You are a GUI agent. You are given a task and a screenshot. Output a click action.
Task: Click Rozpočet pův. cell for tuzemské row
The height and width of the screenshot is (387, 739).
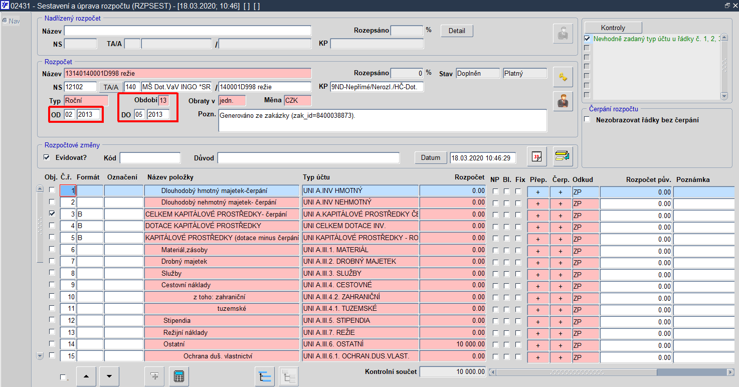(636, 310)
